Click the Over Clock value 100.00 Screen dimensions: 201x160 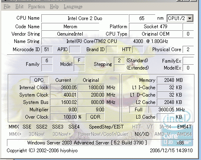63,117
